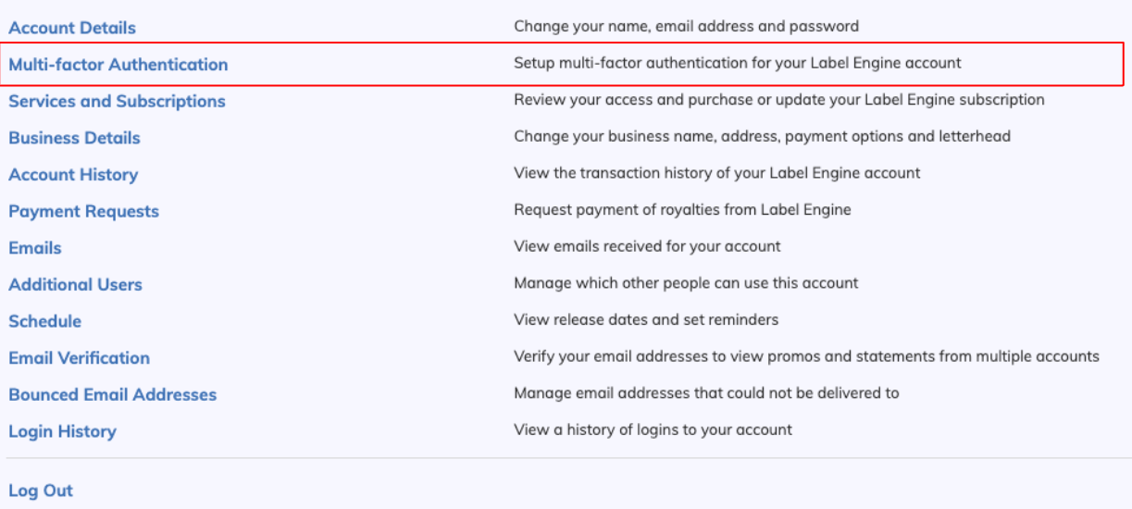
Task: Open the Payment Requests link
Action: (x=84, y=211)
